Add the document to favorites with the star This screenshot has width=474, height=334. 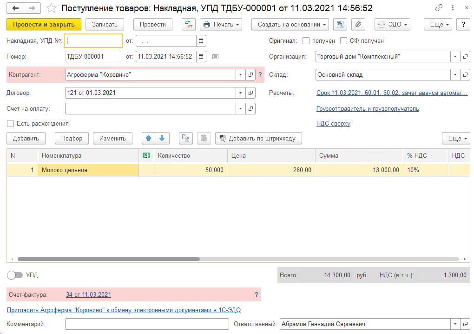52,8
